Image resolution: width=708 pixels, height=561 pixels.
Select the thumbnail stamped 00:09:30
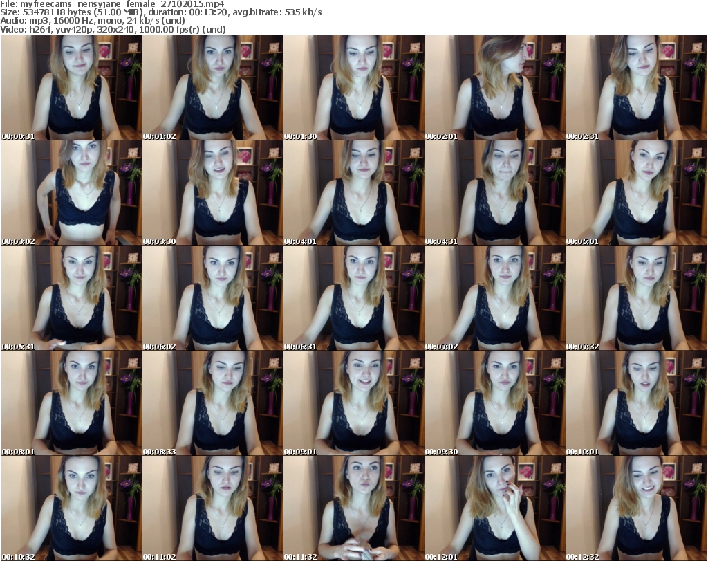495,403
